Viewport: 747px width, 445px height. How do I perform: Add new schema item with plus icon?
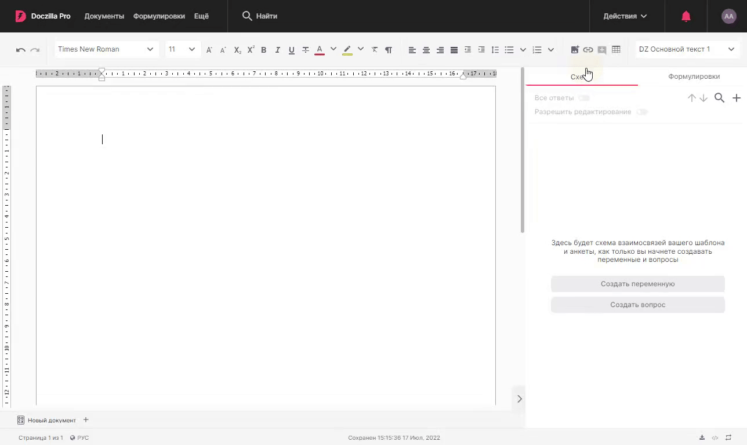[737, 98]
